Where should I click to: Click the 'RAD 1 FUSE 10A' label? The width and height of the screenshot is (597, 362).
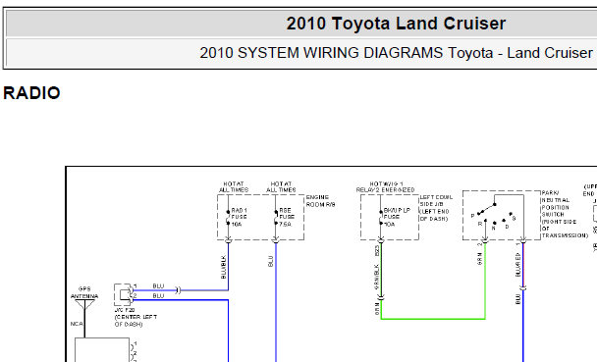coord(240,217)
